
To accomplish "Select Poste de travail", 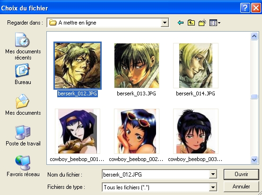I will pos(23,136).
